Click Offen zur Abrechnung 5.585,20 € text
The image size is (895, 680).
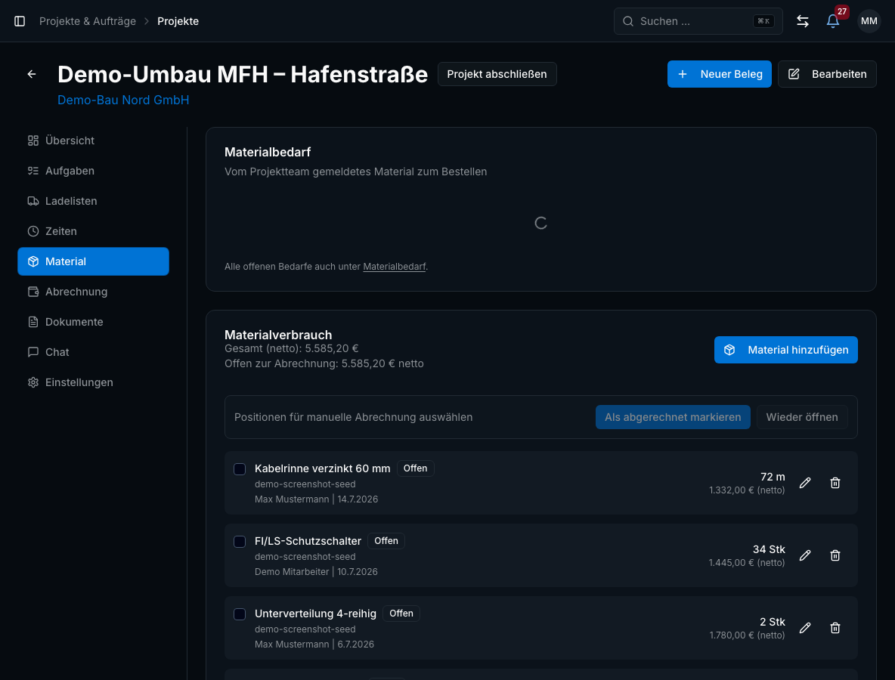324,364
